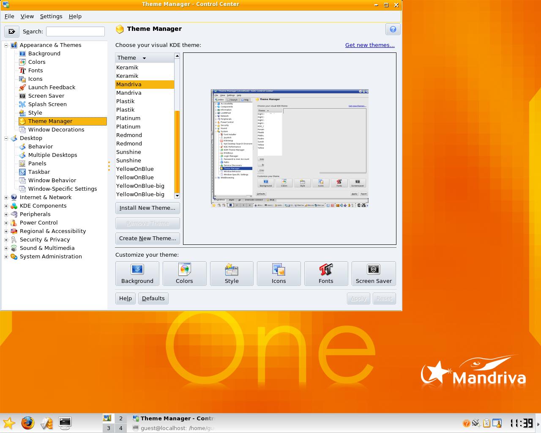Screen dimensions: 541x433
Task: Click the clear search field icon
Action: point(12,31)
